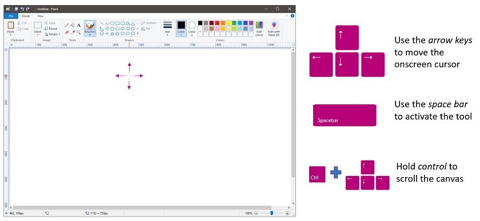Select the Color picker eyedropper
Image resolution: width=480 pixels, height=221 pixels.
(x=73, y=32)
